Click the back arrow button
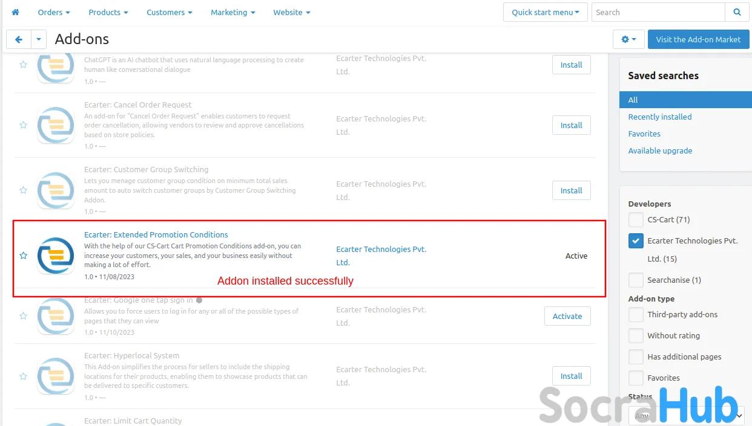Screen dimensions: 752x426 click(x=19, y=39)
